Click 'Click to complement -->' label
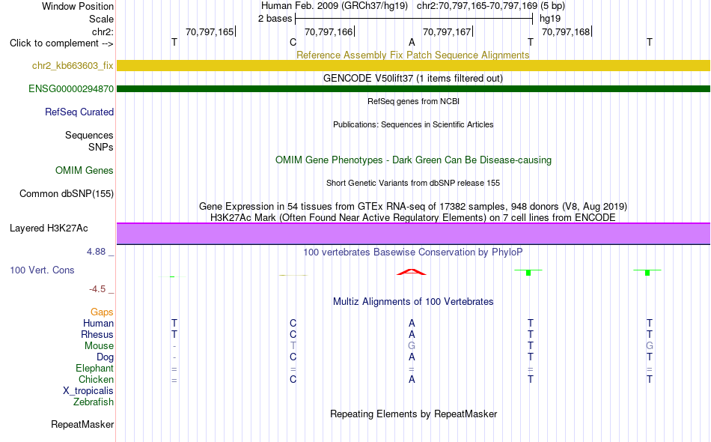711x442 pixels. [61, 43]
